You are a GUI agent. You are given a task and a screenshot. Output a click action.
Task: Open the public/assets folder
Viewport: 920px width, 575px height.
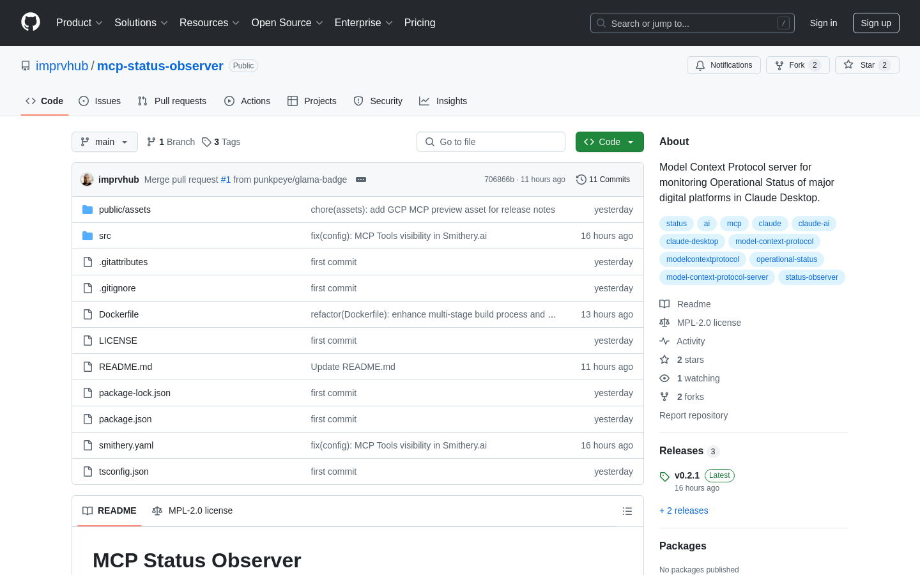click(125, 210)
